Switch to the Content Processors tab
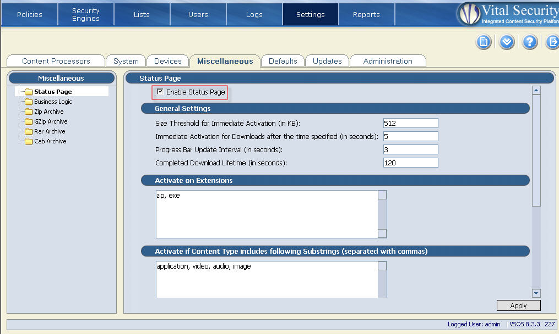 point(56,61)
